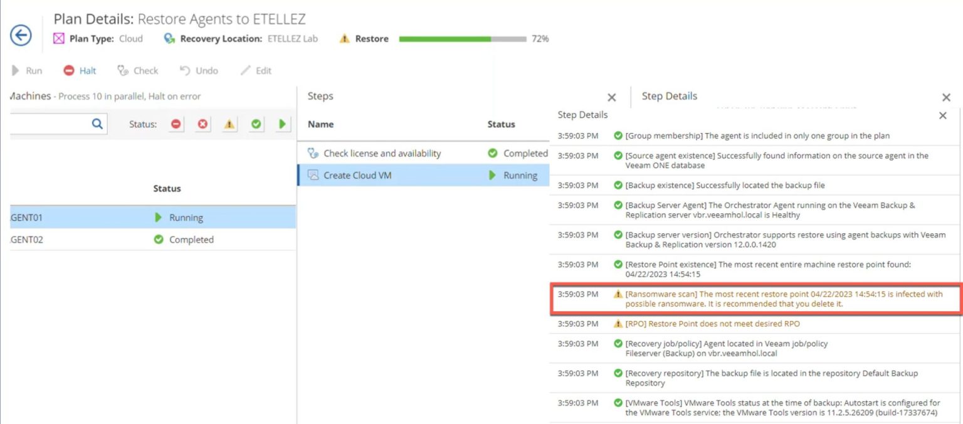Toggle the warning status filter
This screenshot has width=963, height=424.
point(228,124)
